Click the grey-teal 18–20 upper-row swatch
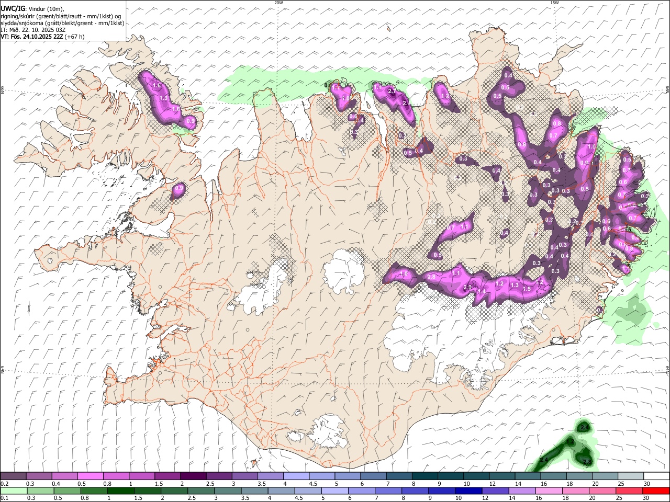Image resolution: width=670 pixels, height=502 pixels. click(579, 476)
